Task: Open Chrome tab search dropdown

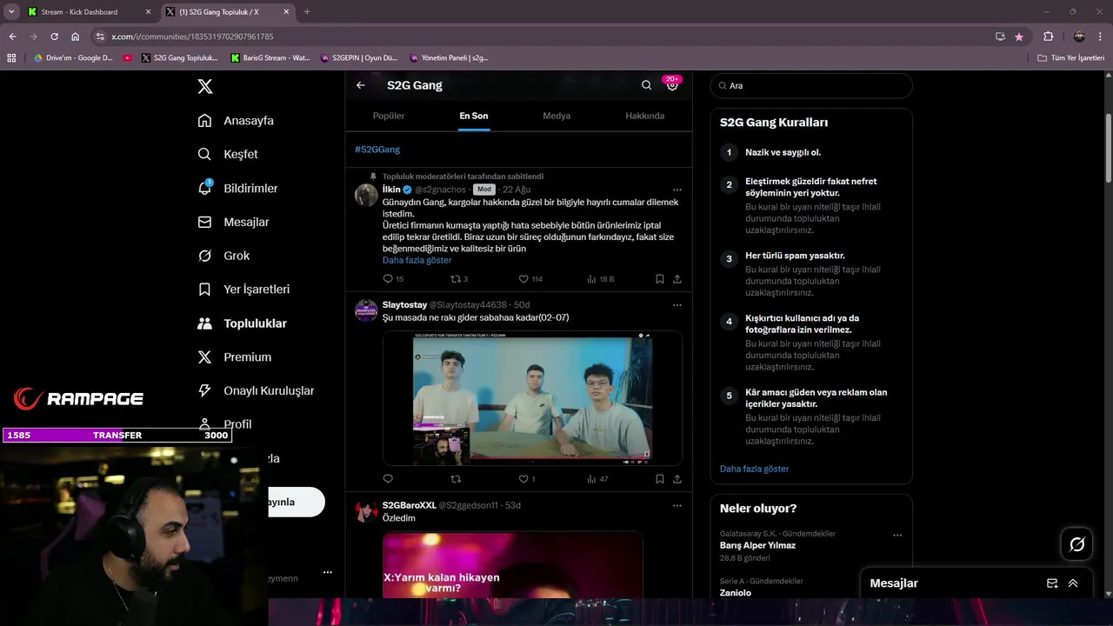Action: point(11,11)
